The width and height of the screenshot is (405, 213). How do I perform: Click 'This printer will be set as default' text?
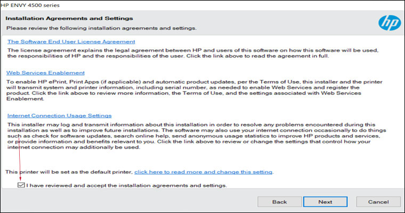tap(68, 172)
